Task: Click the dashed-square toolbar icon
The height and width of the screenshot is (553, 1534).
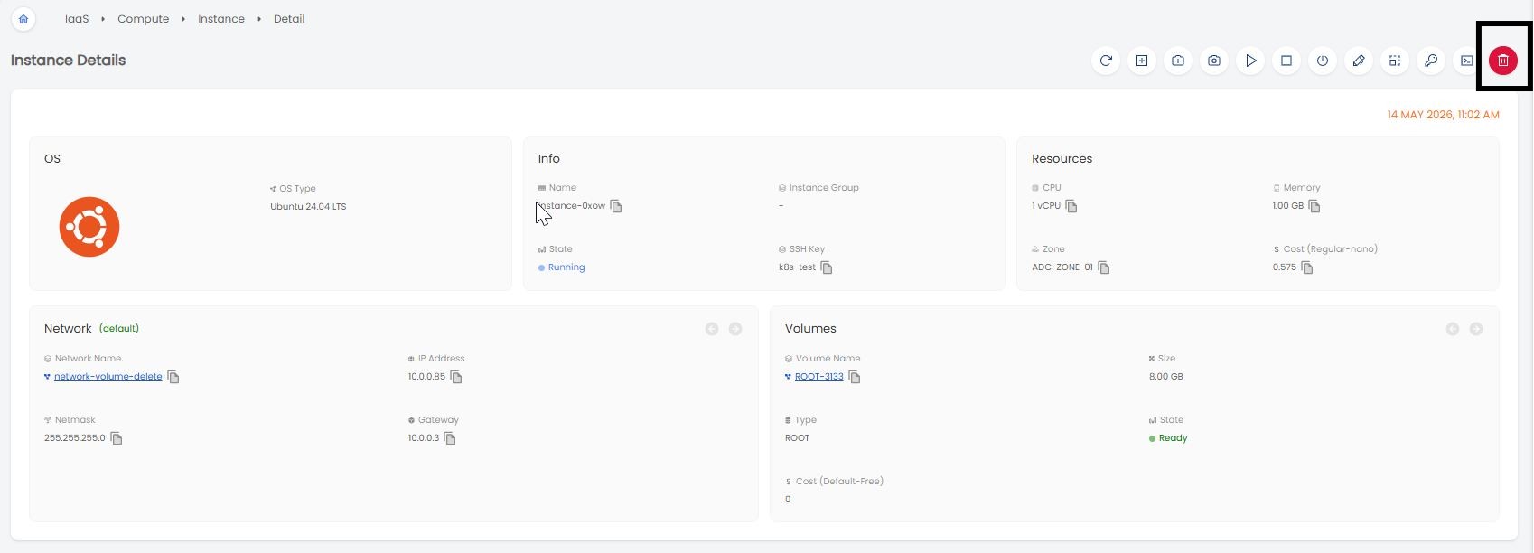Action: click(1395, 61)
